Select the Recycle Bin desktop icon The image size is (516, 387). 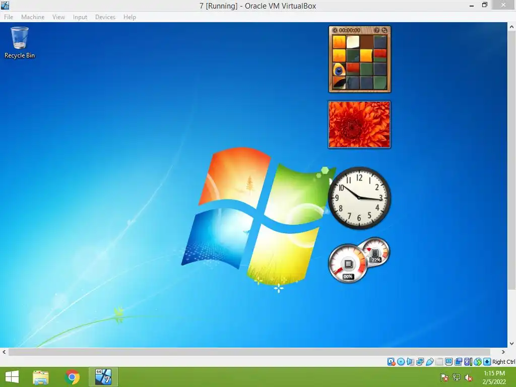20,43
